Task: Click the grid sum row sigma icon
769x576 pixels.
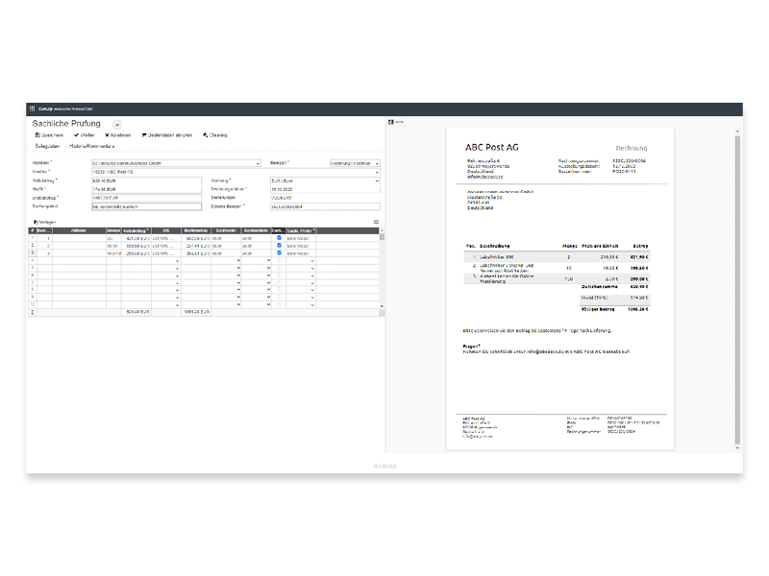Action: click(33, 312)
